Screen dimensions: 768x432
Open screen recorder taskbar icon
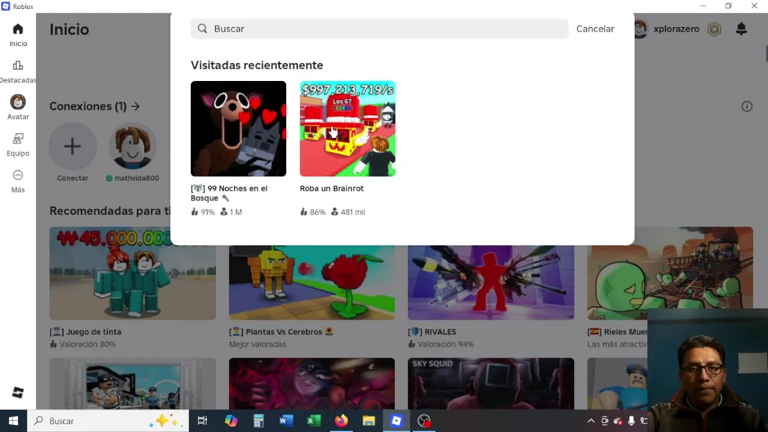[x=424, y=421]
